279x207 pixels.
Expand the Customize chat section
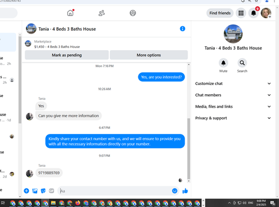pyautogui.click(x=233, y=84)
